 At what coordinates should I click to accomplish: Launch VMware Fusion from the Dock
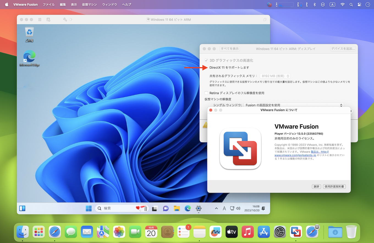296,232
